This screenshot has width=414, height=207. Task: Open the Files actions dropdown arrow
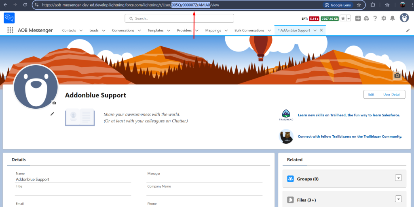(398, 199)
